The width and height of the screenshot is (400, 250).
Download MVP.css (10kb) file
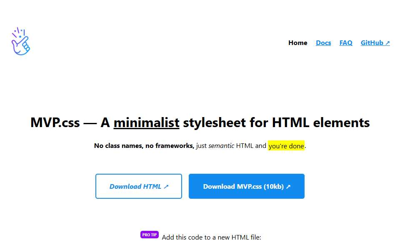(246, 186)
